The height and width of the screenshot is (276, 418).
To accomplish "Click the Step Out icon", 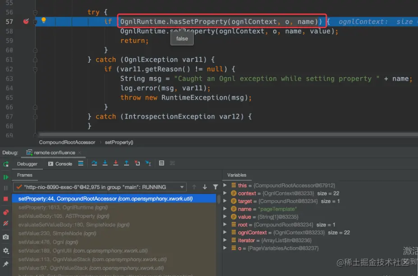I will coord(126,163).
